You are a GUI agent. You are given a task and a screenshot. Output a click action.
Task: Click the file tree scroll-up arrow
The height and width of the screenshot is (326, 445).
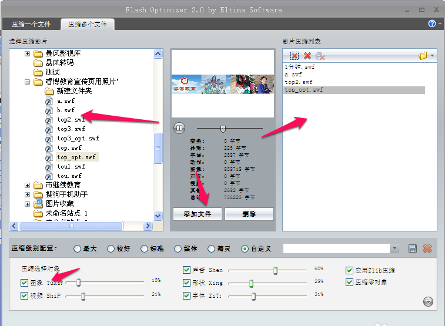[158, 53]
